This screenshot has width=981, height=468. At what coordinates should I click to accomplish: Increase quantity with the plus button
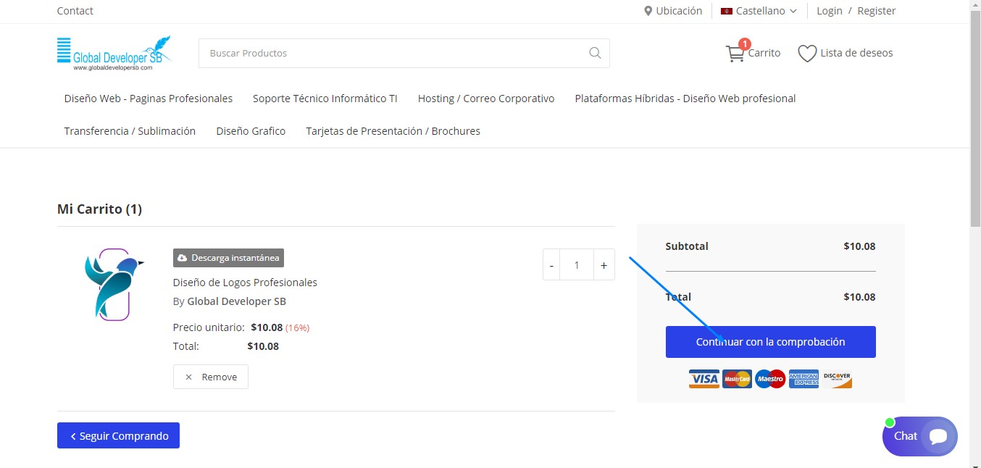coord(604,265)
